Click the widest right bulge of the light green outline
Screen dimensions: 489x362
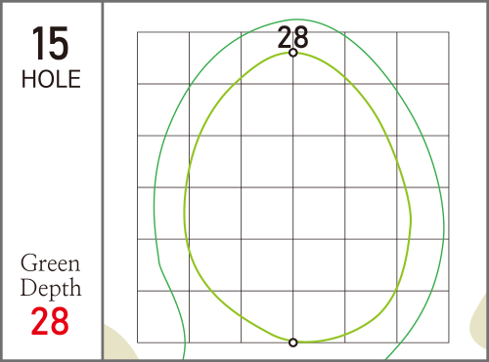(x=411, y=220)
